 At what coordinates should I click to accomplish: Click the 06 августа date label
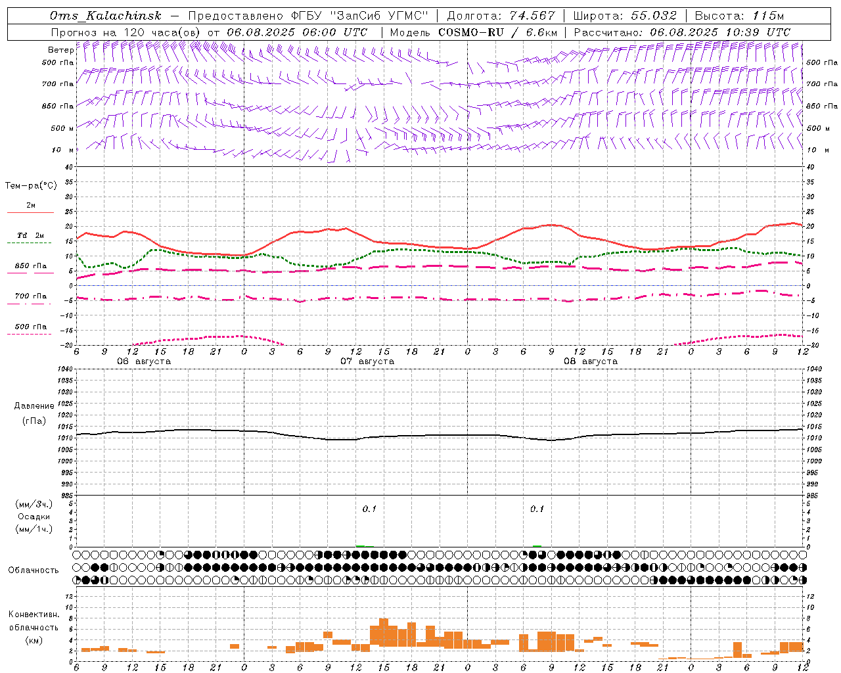[144, 361]
